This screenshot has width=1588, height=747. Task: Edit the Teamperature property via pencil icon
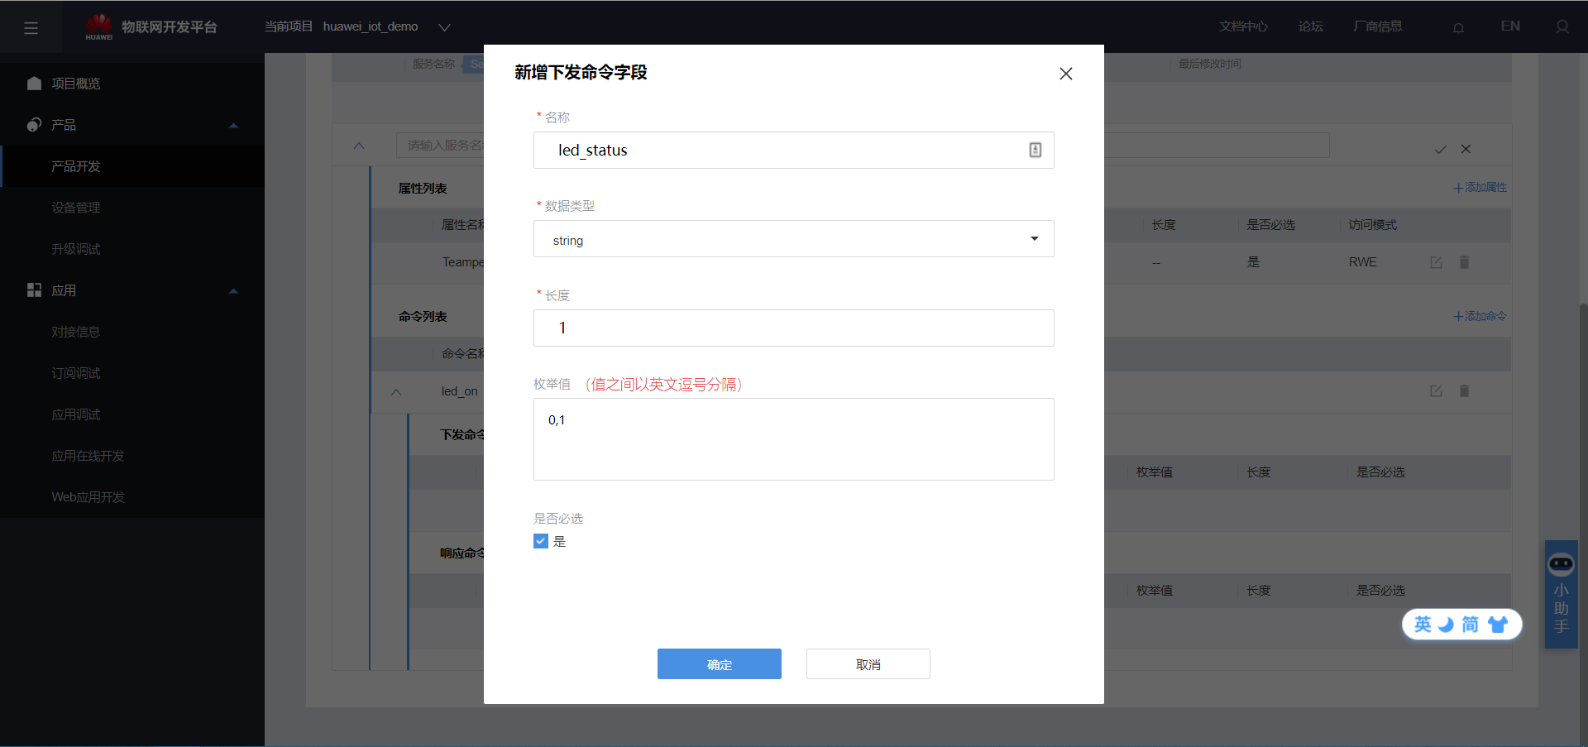click(x=1436, y=262)
